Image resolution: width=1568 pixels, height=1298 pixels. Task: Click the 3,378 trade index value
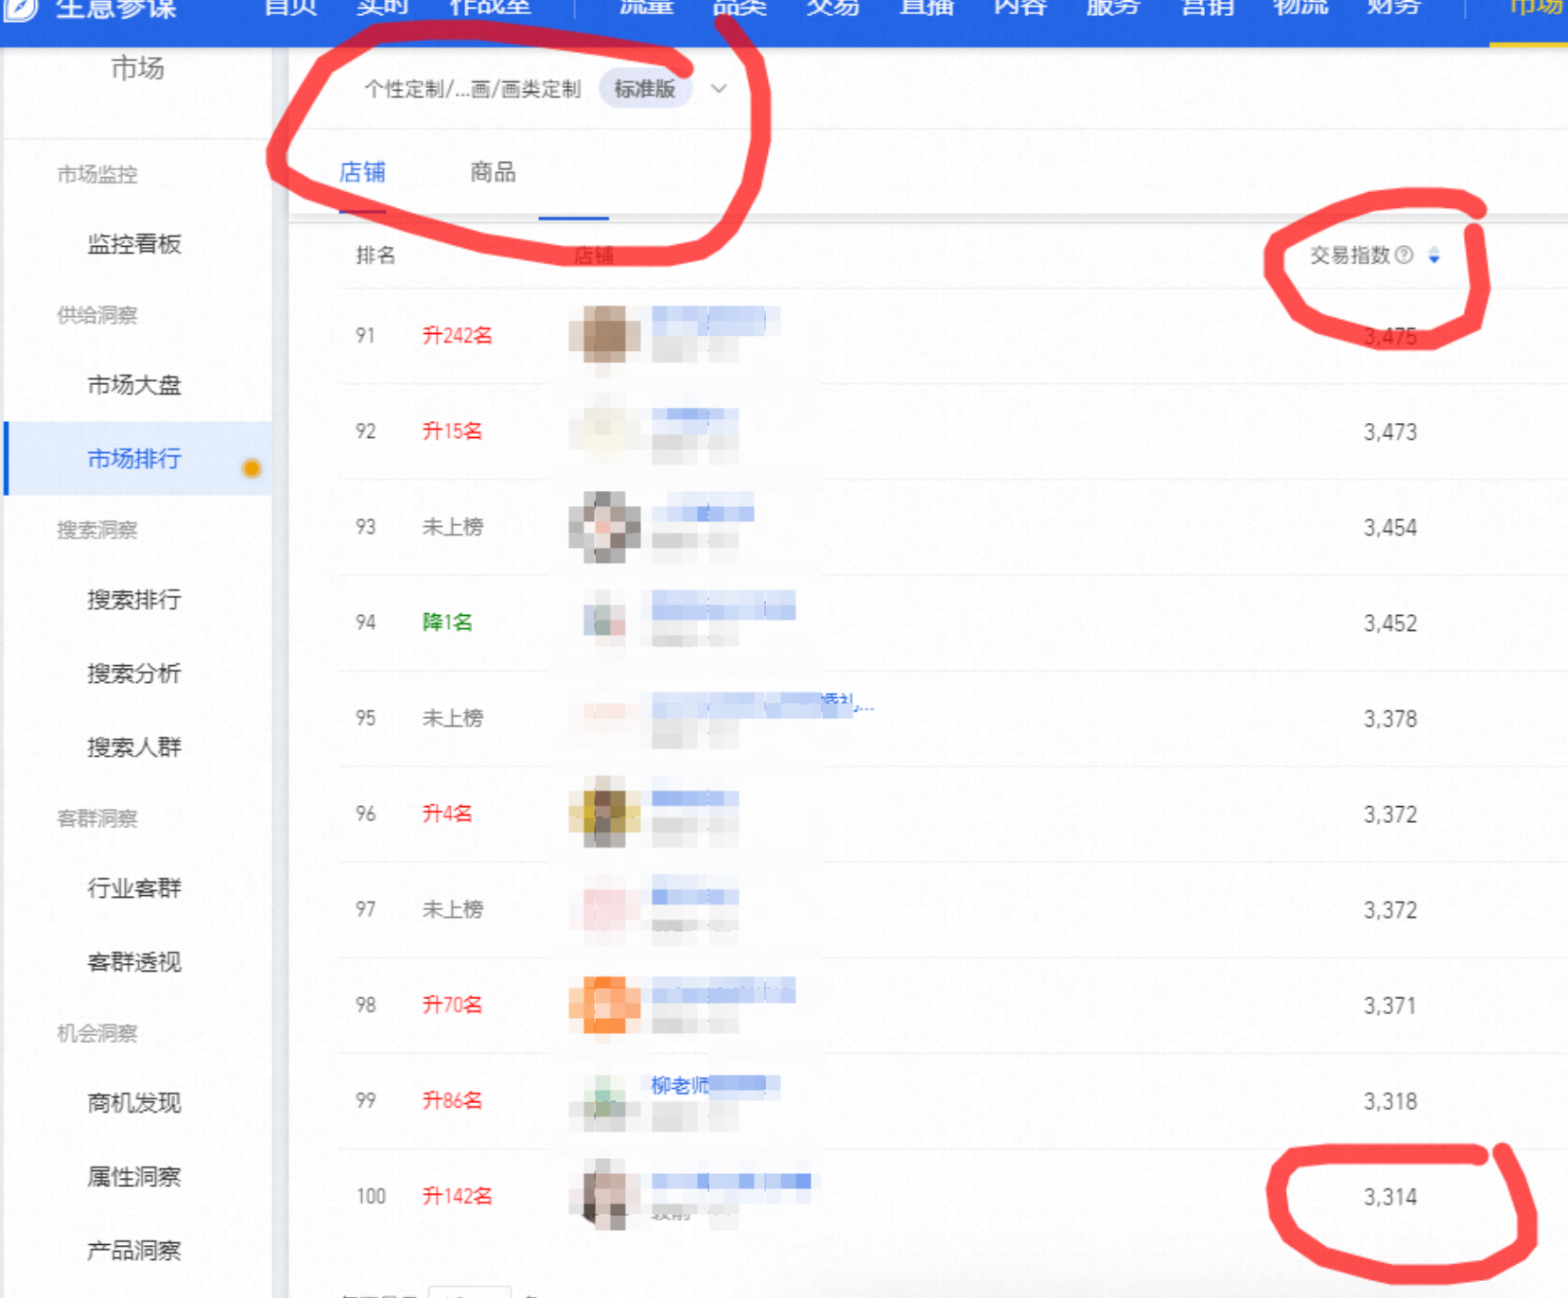pos(1390,719)
